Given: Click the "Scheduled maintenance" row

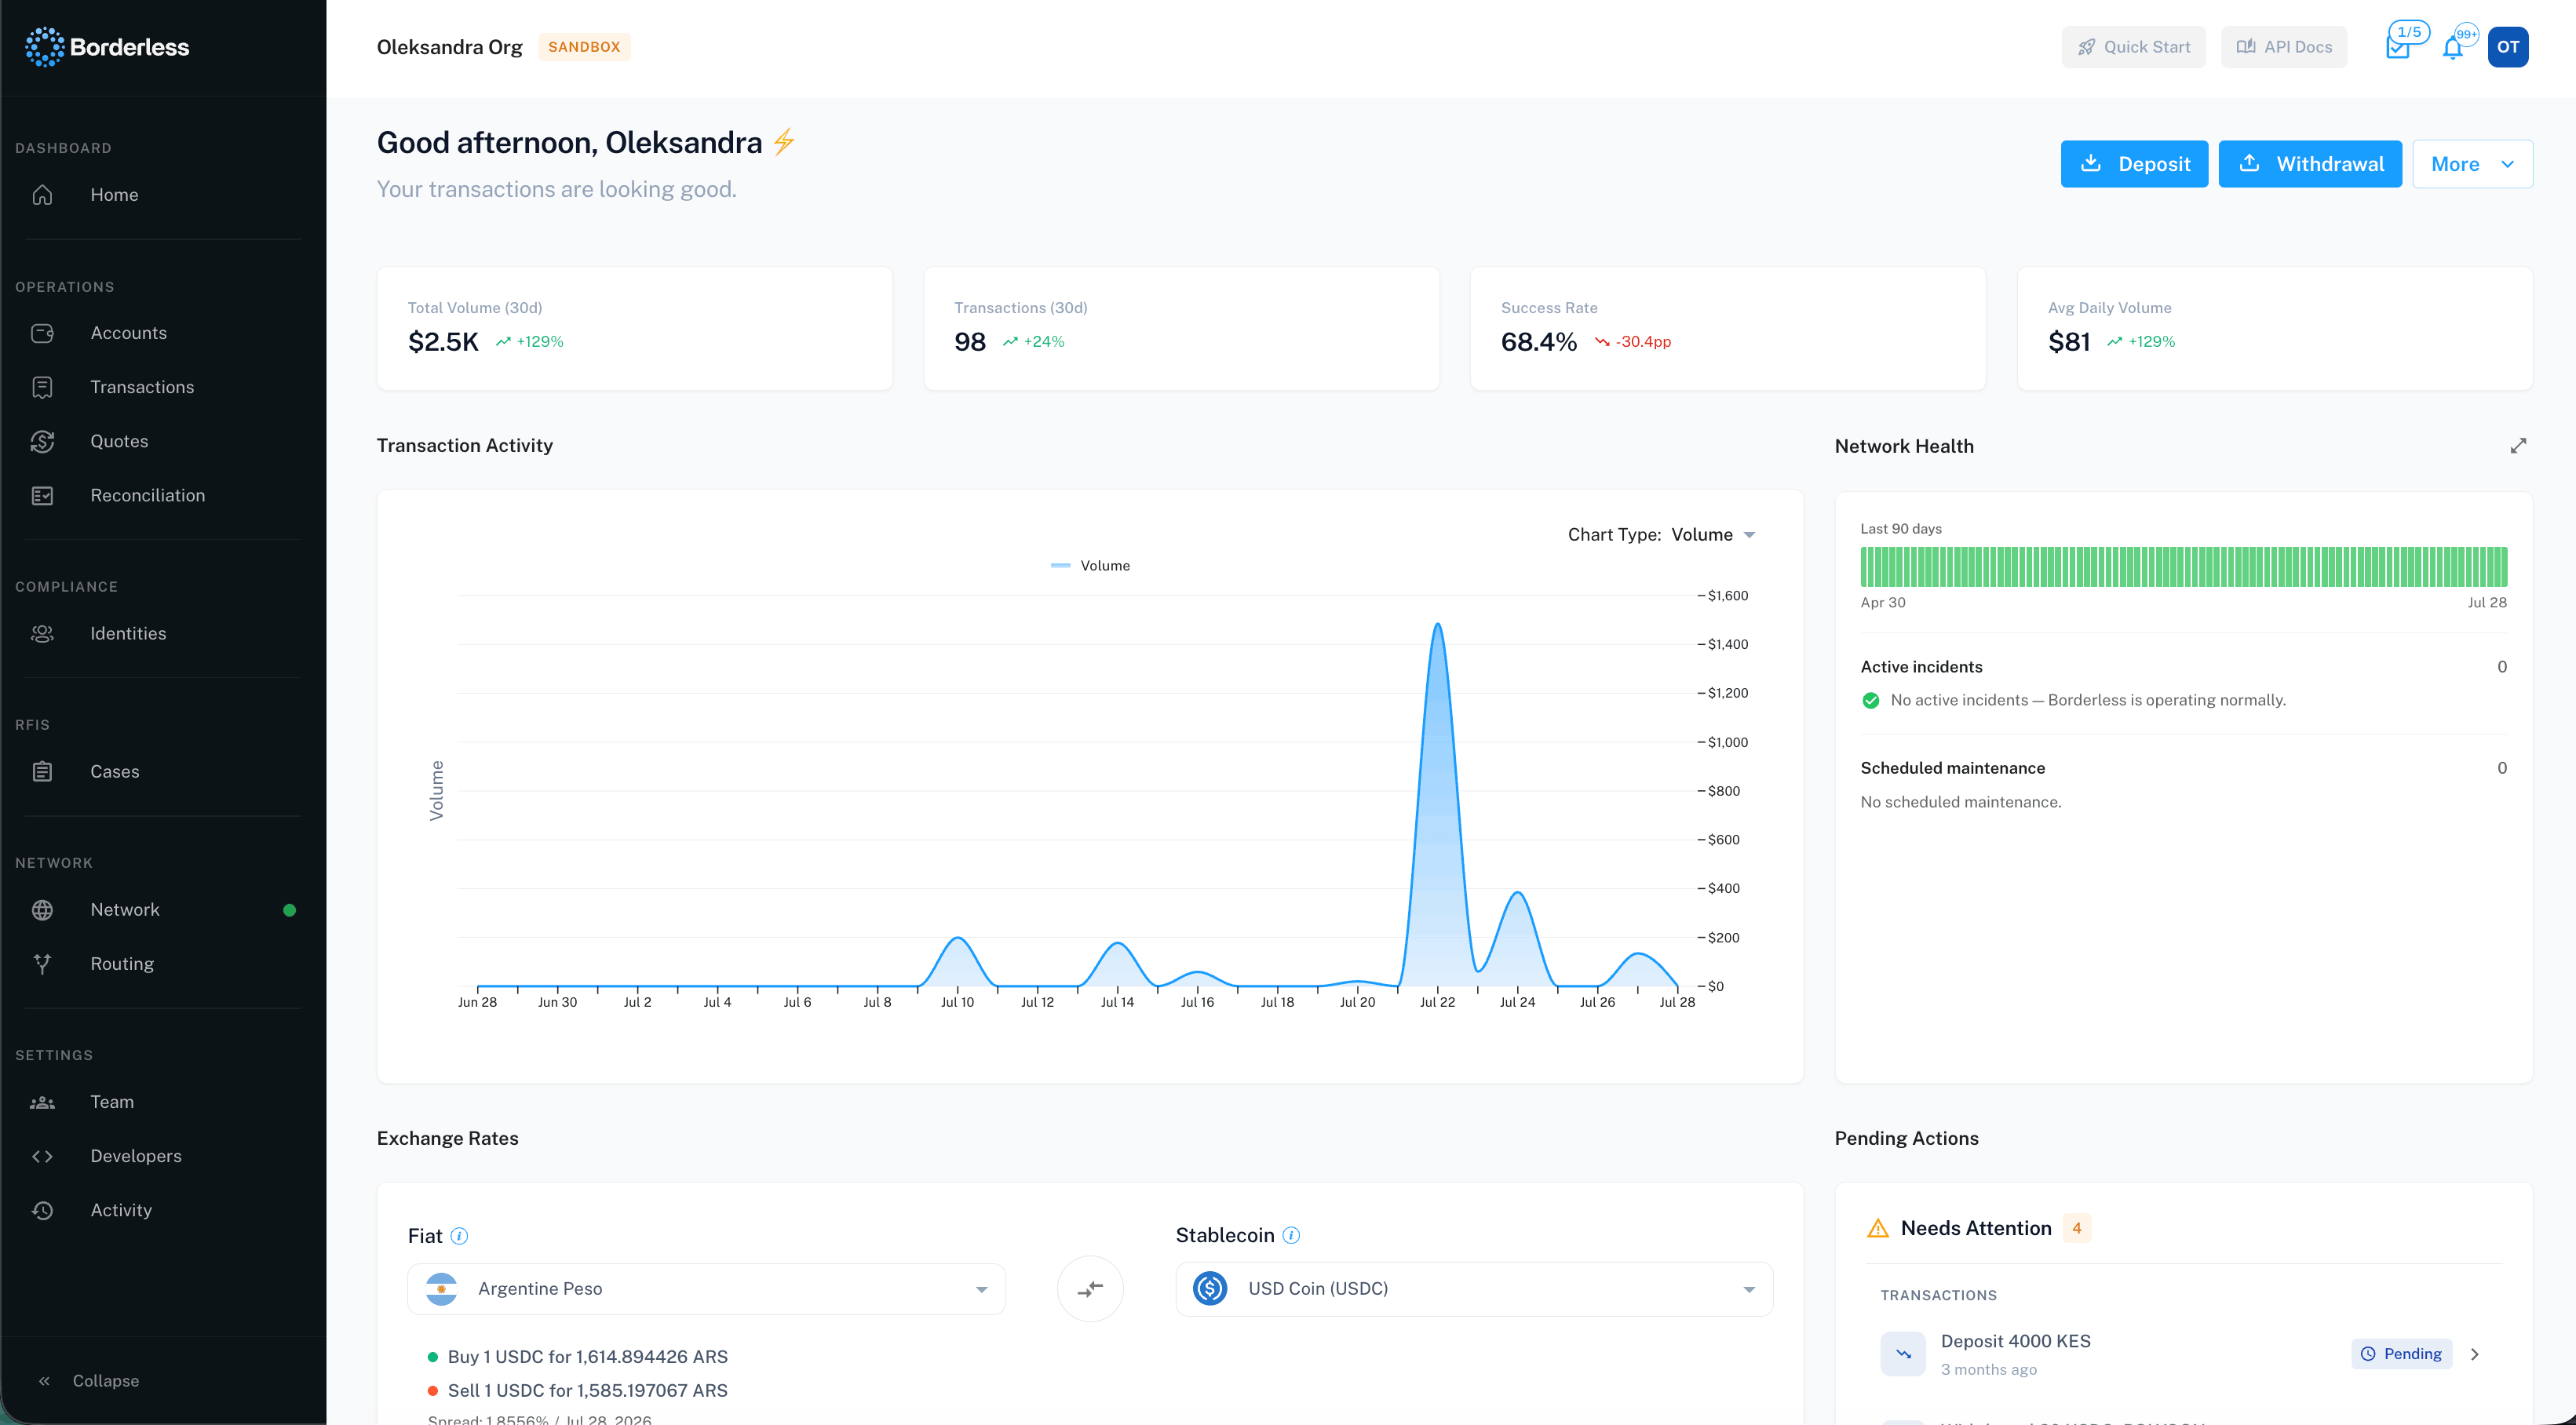Looking at the screenshot, I should pos(2183,768).
